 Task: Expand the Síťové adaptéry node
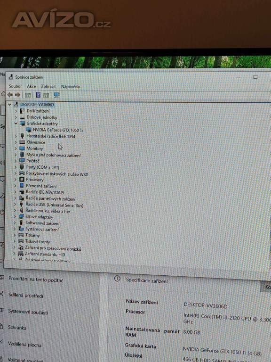point(15,216)
